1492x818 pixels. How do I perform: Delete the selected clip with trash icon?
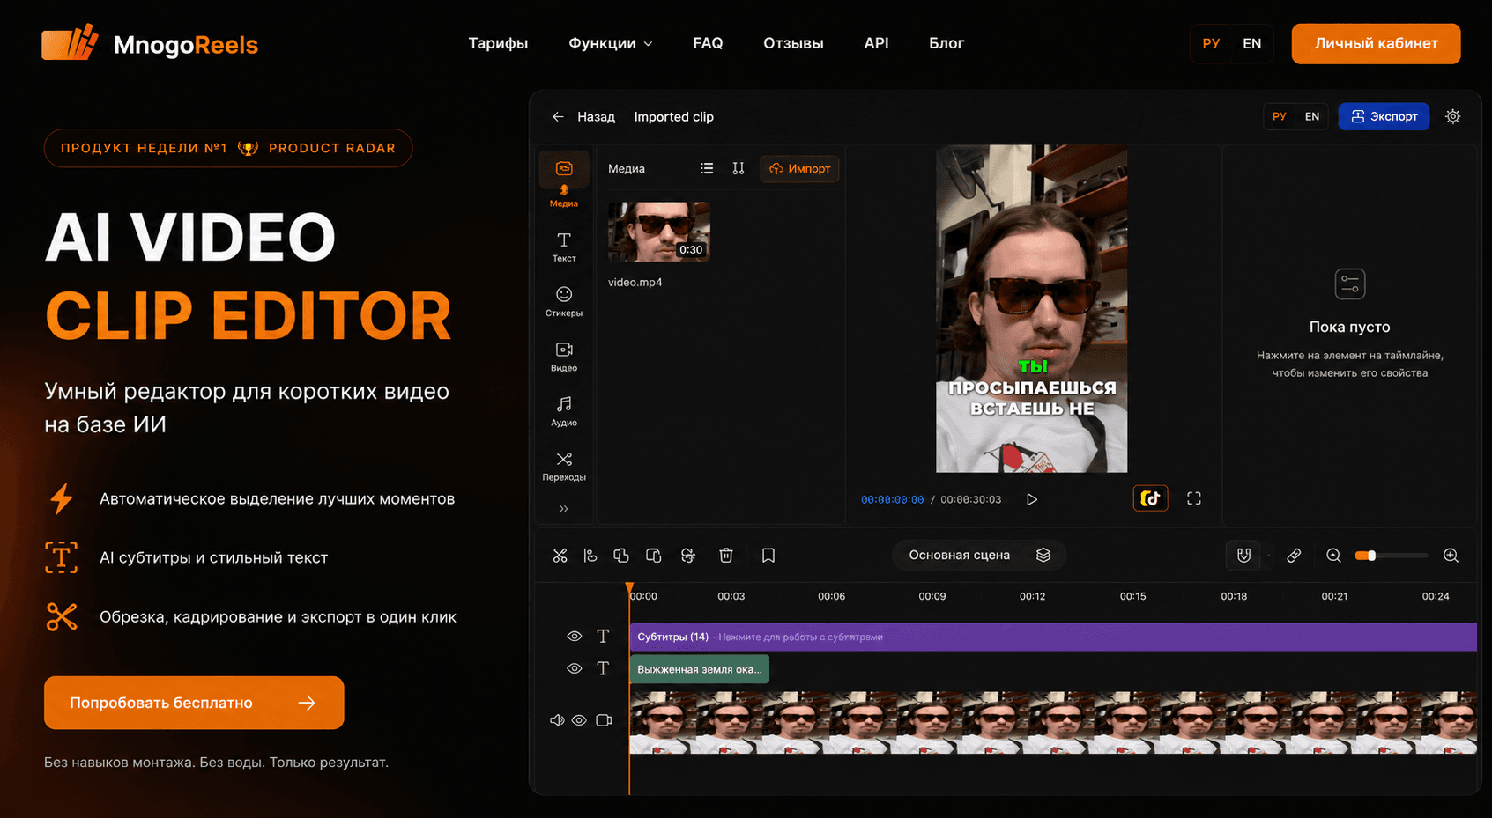tap(726, 556)
